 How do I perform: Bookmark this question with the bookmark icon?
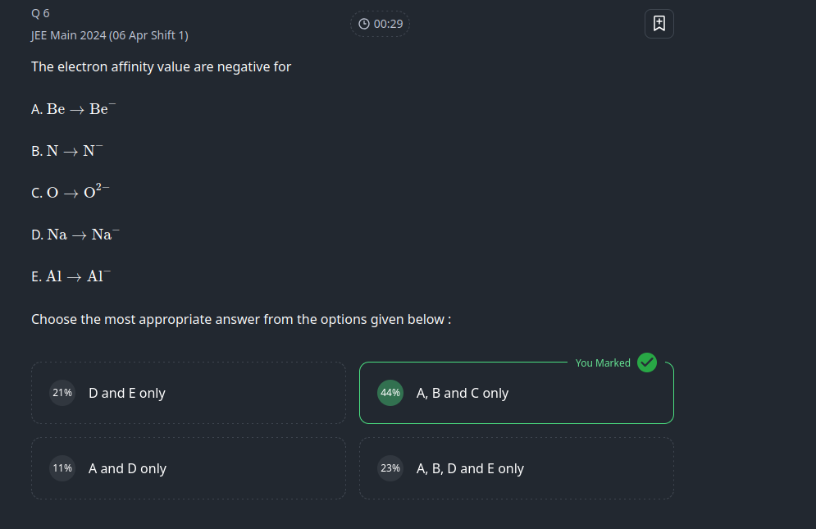tap(659, 24)
